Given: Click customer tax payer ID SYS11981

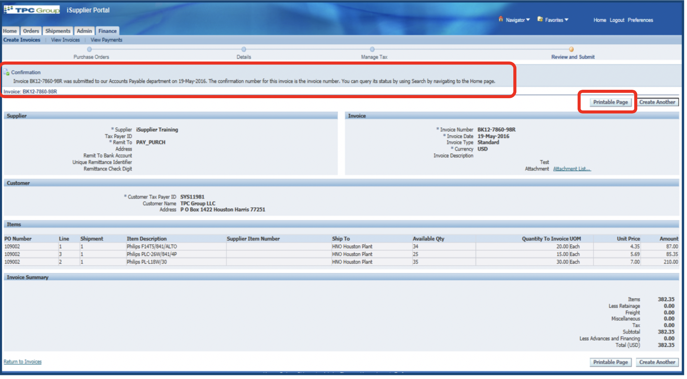Looking at the screenshot, I should tap(192, 197).
